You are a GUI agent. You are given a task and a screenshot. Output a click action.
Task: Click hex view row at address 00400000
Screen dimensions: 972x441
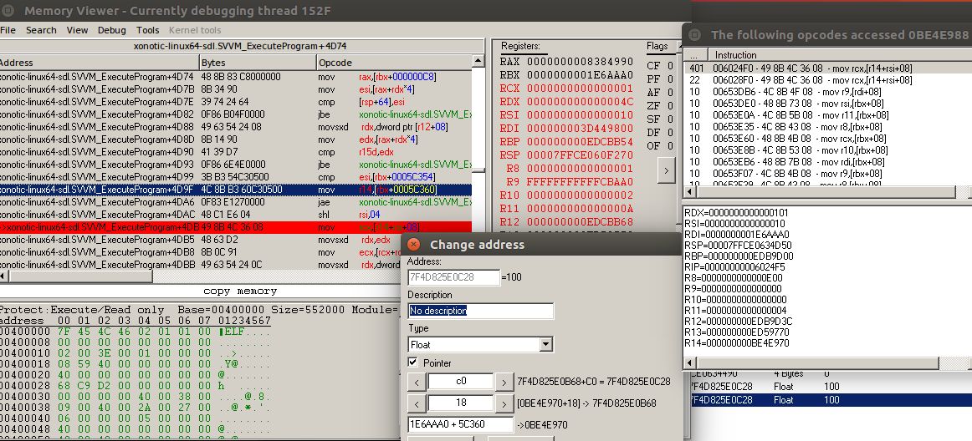tap(136, 332)
